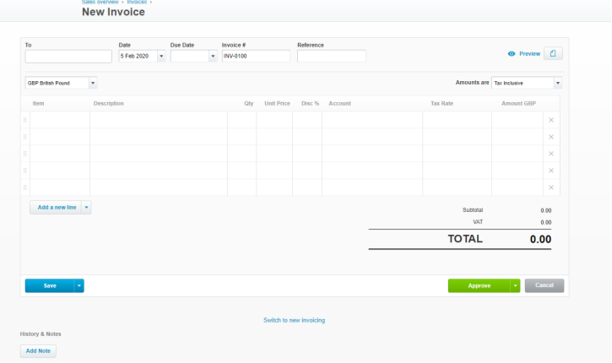Click the Amount GBP column header
The height and width of the screenshot is (363, 612).
click(x=518, y=104)
